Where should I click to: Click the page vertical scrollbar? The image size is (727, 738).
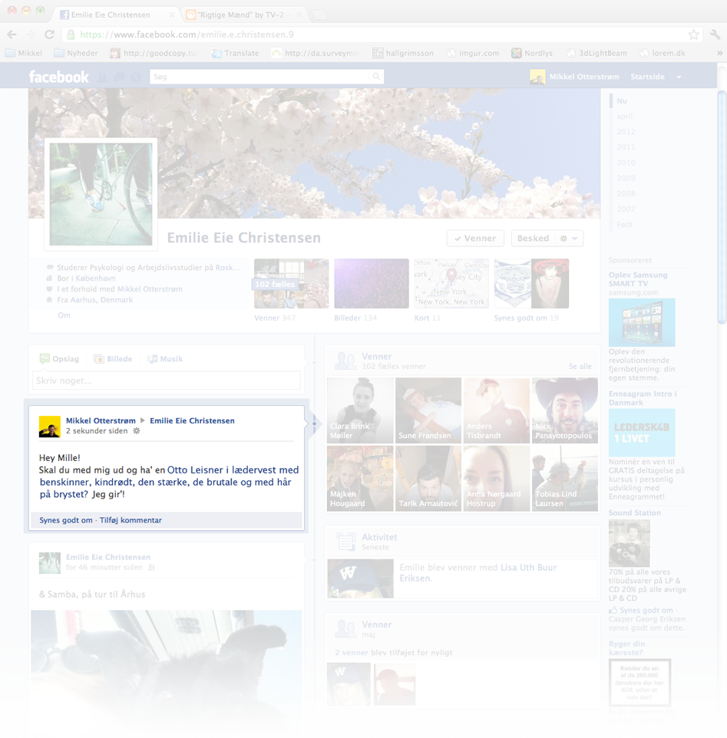(x=722, y=207)
